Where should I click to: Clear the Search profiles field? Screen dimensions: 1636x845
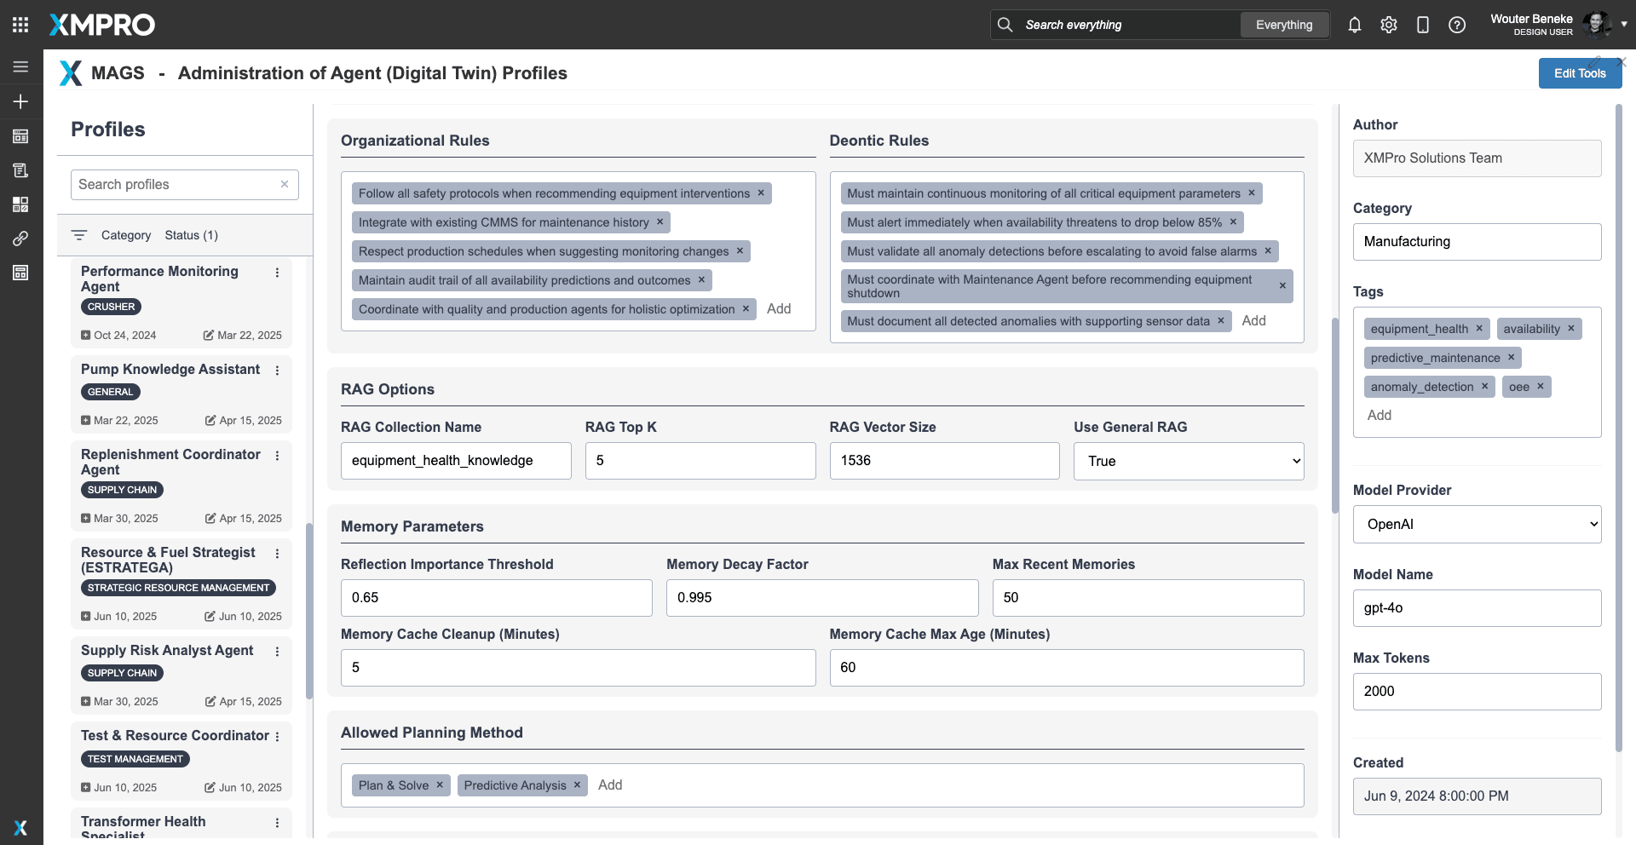[x=285, y=184]
